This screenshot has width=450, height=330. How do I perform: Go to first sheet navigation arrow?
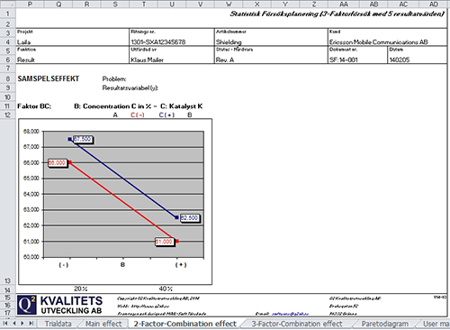[5, 324]
